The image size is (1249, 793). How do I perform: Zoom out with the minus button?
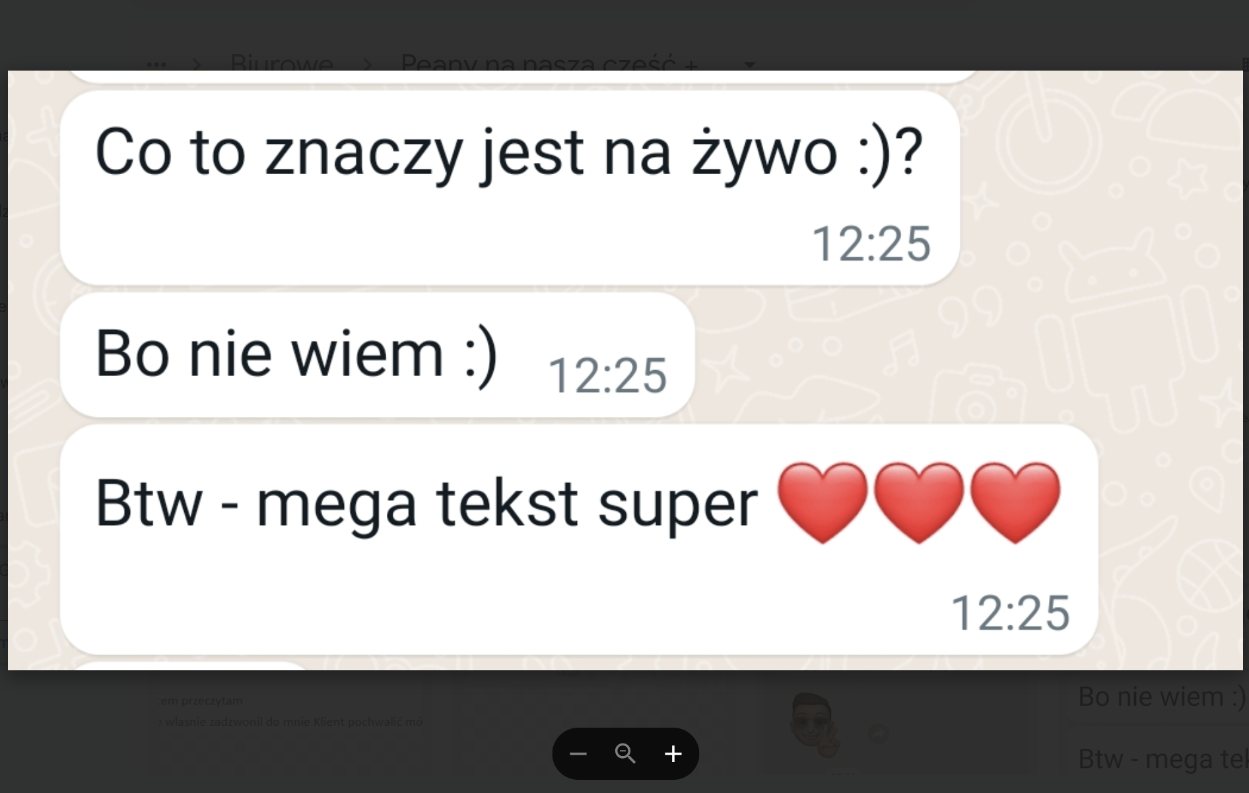[x=578, y=753]
